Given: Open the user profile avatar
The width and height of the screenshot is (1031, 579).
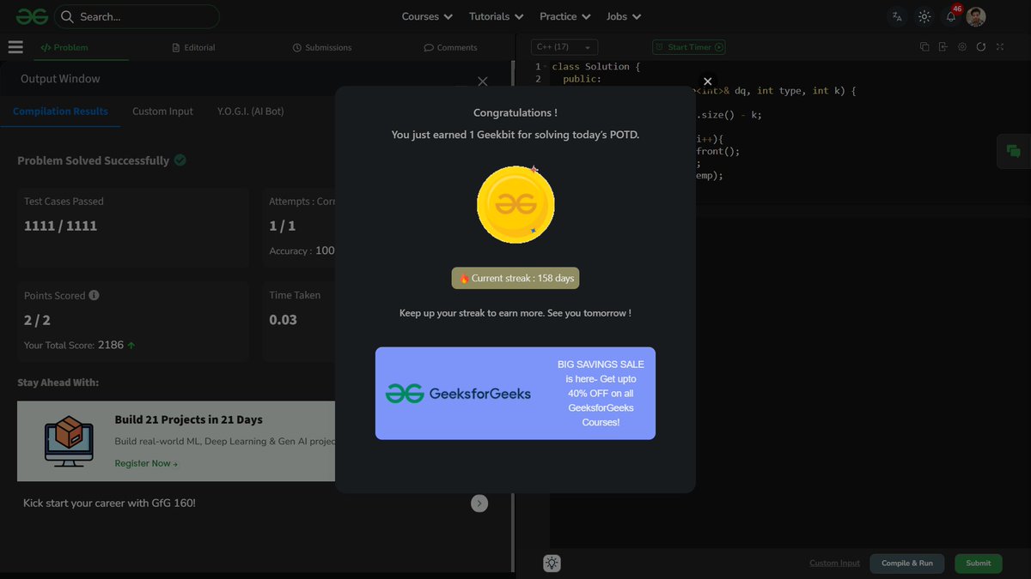Looking at the screenshot, I should pos(976,16).
